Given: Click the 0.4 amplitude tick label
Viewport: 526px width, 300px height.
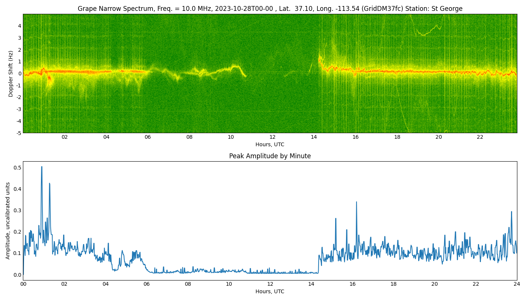Looking at the screenshot, I should [17, 189].
